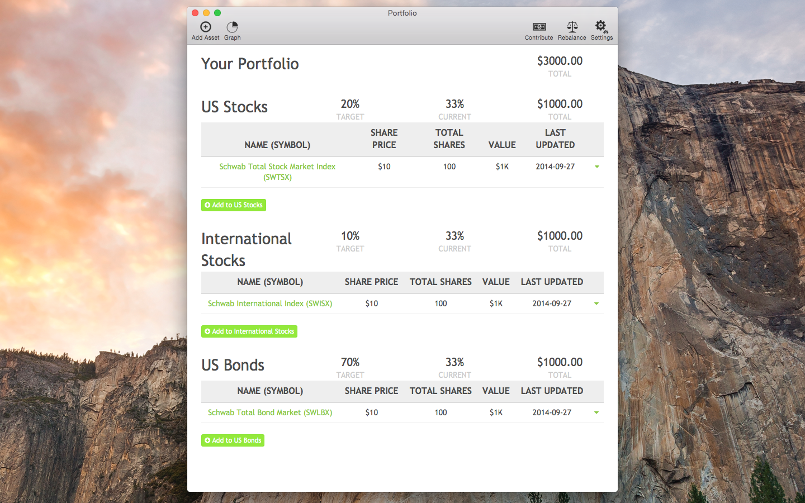
Task: Click the US Bonds $1000.00 total
Action: pos(560,362)
